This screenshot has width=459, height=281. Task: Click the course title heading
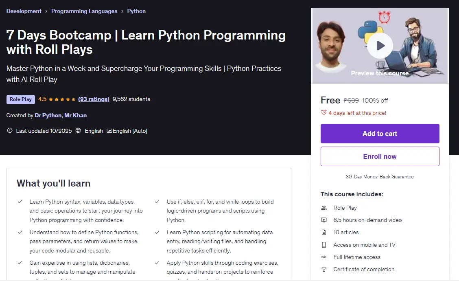[146, 42]
